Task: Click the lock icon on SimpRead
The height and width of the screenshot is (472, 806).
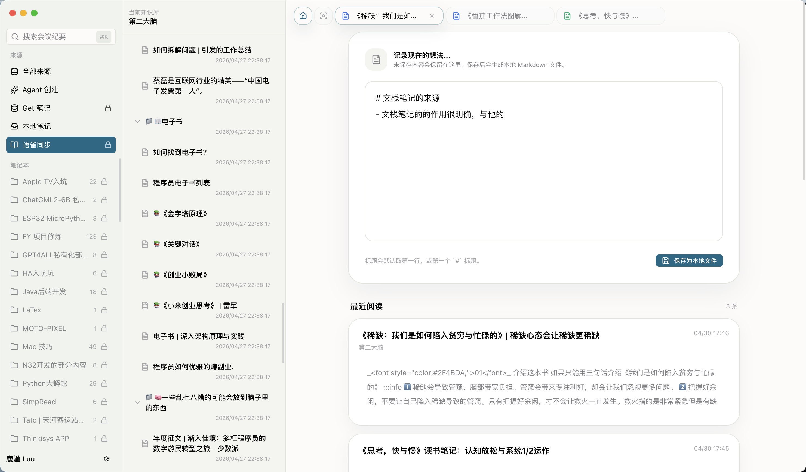Action: [x=104, y=402]
